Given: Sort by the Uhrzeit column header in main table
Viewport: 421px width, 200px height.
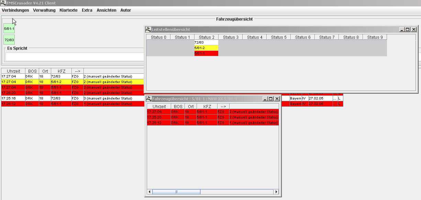Looking at the screenshot, I should [x=13, y=71].
